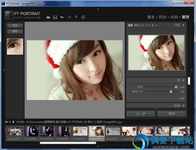
Task: Click the filmstrip horizontal scrollbar
Action: tap(68, 143)
